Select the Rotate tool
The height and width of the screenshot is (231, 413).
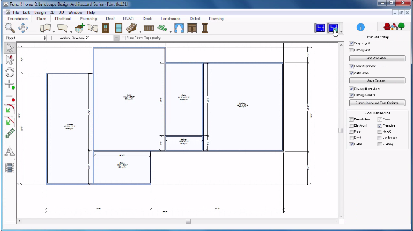[x=9, y=72]
